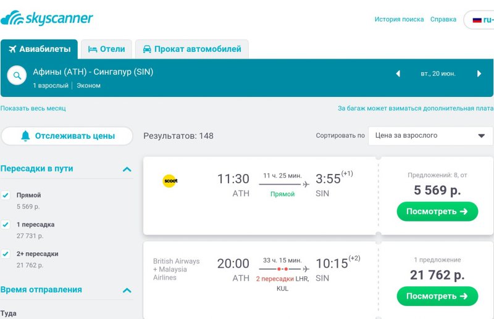Screen dimensions: 494x319
Task: Click the Skyscanner logo
Action: (x=47, y=18)
